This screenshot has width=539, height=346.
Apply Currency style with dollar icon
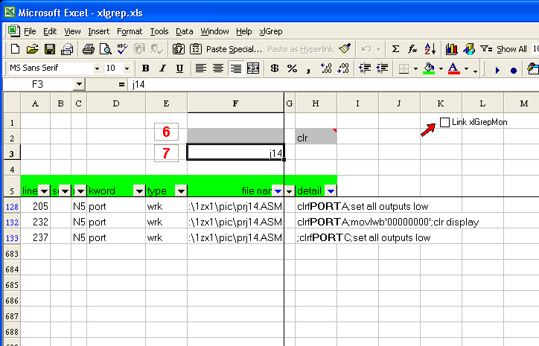[275, 68]
